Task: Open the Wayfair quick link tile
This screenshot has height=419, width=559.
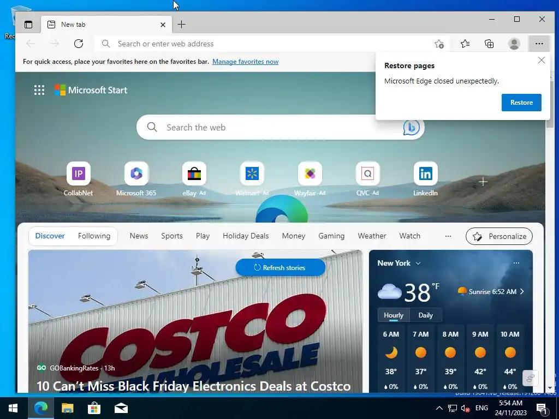Action: pos(310,179)
